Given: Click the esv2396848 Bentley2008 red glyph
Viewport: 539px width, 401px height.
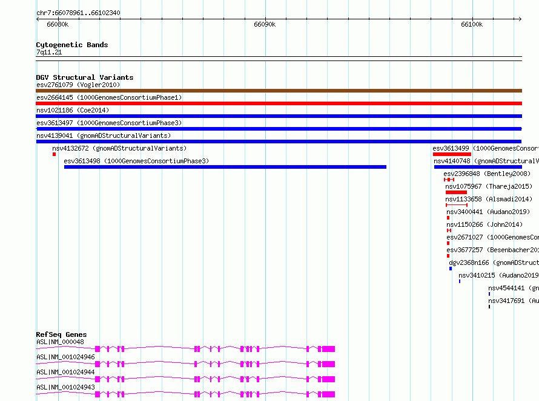Looking at the screenshot, I should 449,180.
